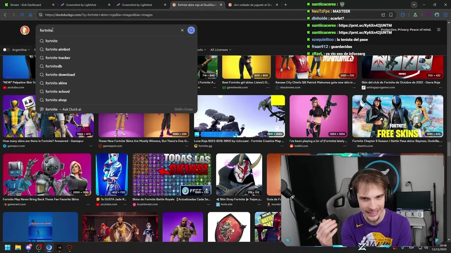Open the browser profile avatar

(x=437, y=15)
